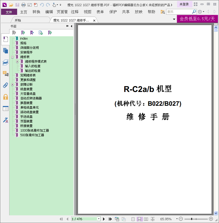Viewport: 219px width, 223px height.
Task: Open search settings gear icon
Action: click(200, 12)
